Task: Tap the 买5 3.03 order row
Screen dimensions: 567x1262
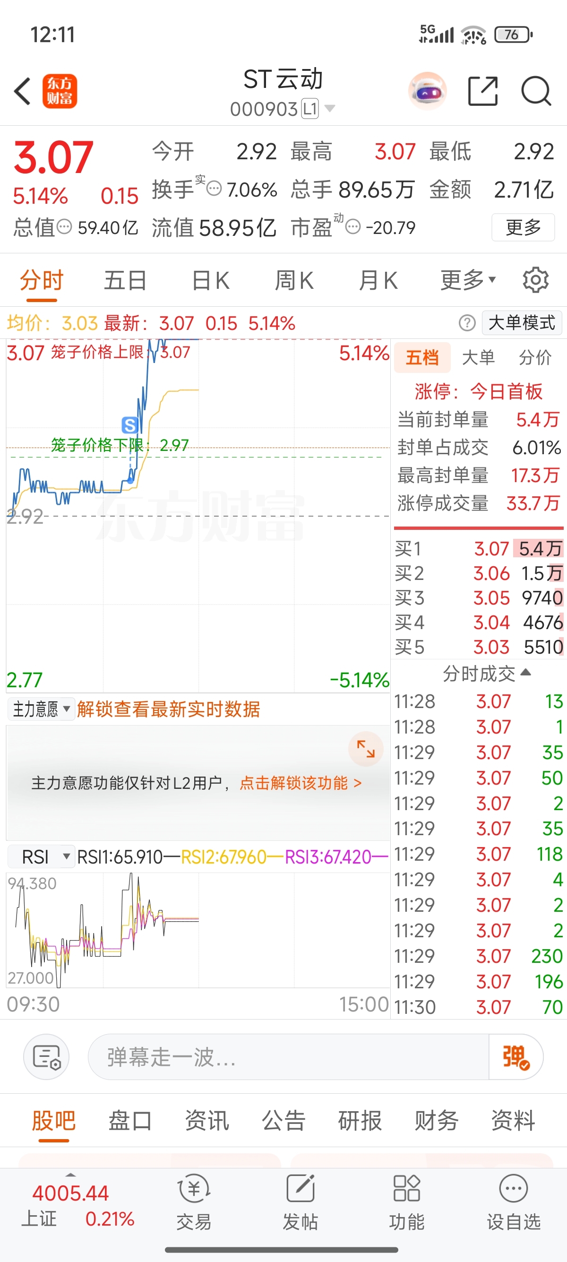Action: click(479, 647)
